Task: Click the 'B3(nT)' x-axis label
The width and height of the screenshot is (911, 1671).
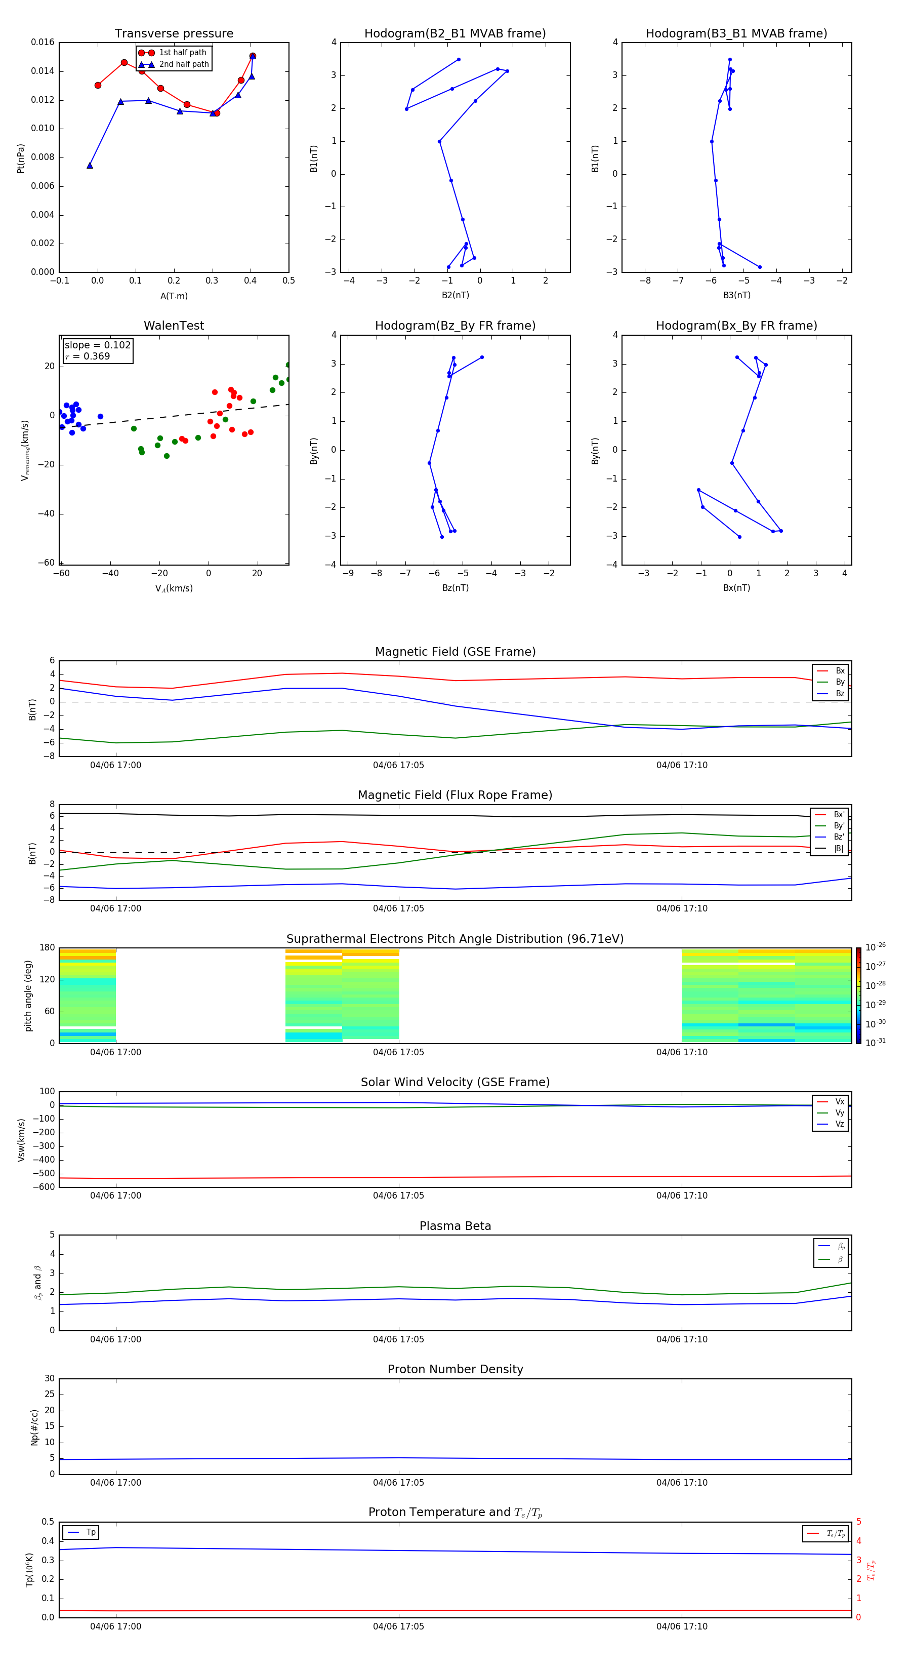Action: (736, 295)
